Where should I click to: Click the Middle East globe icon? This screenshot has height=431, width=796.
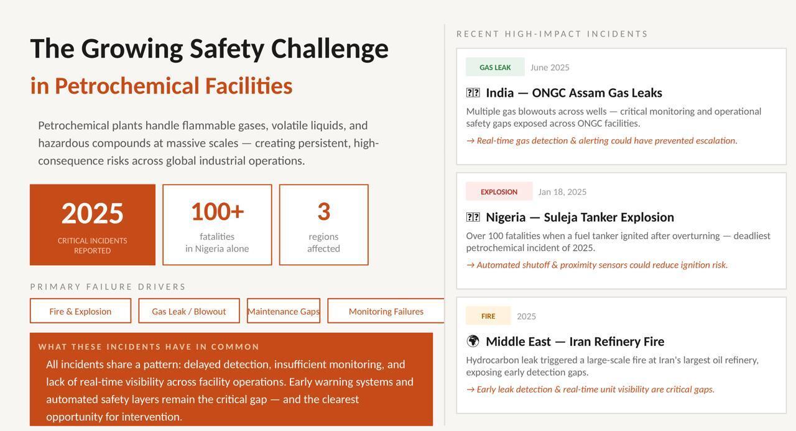[x=473, y=341]
